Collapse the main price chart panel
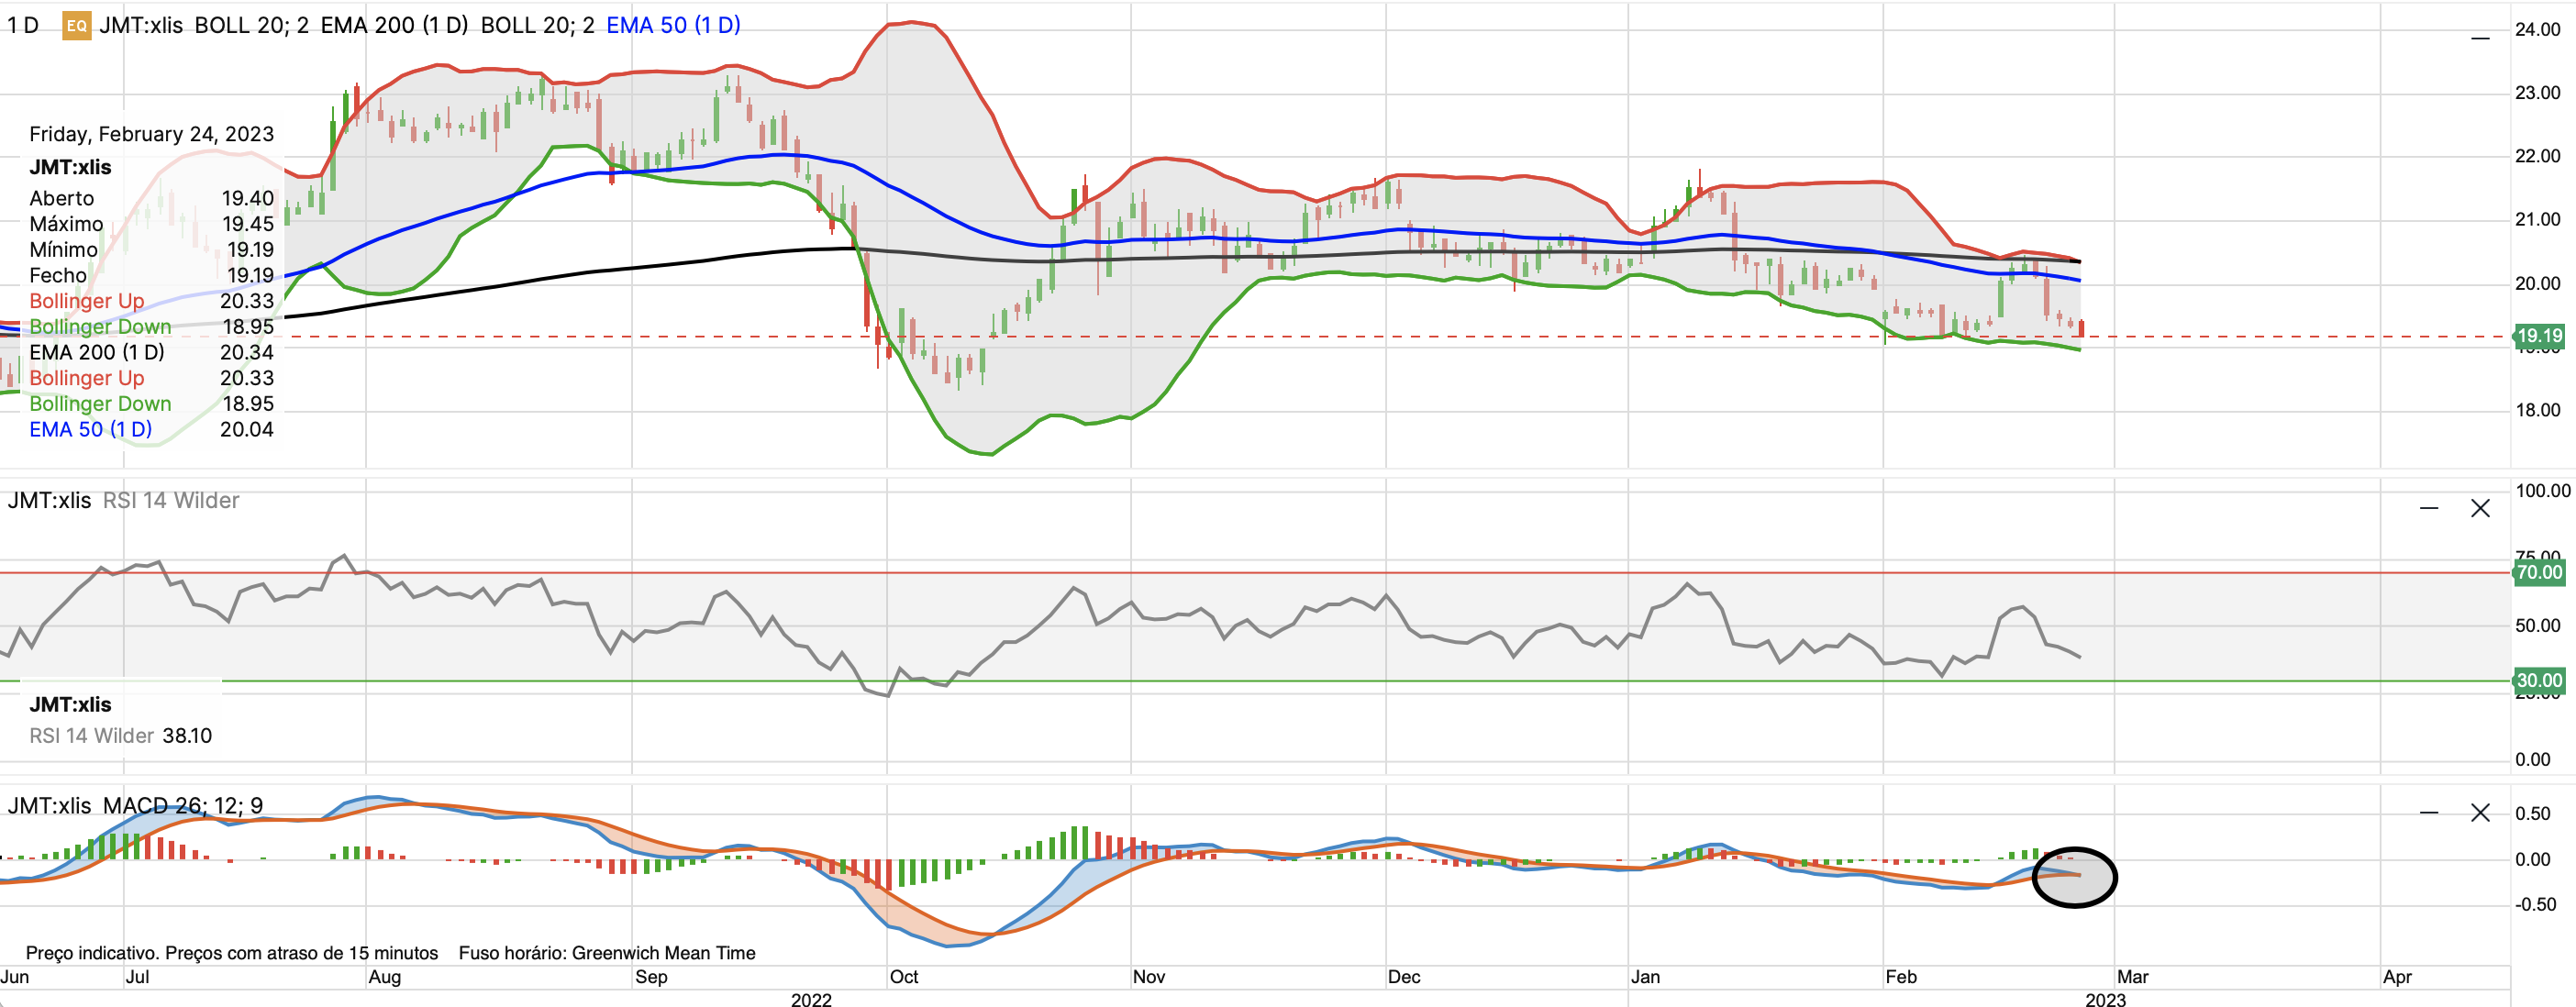 click(x=2480, y=38)
